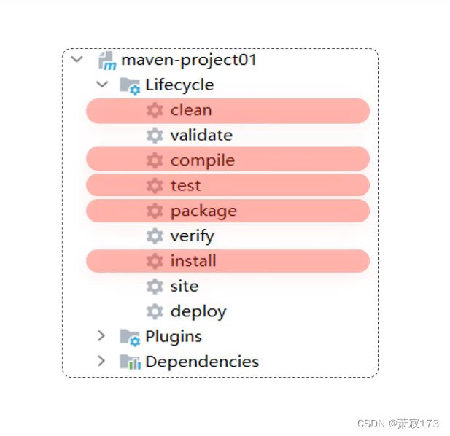This screenshot has width=450, height=436.
Task: Collapse the maven-project01 root node
Action: point(77,59)
